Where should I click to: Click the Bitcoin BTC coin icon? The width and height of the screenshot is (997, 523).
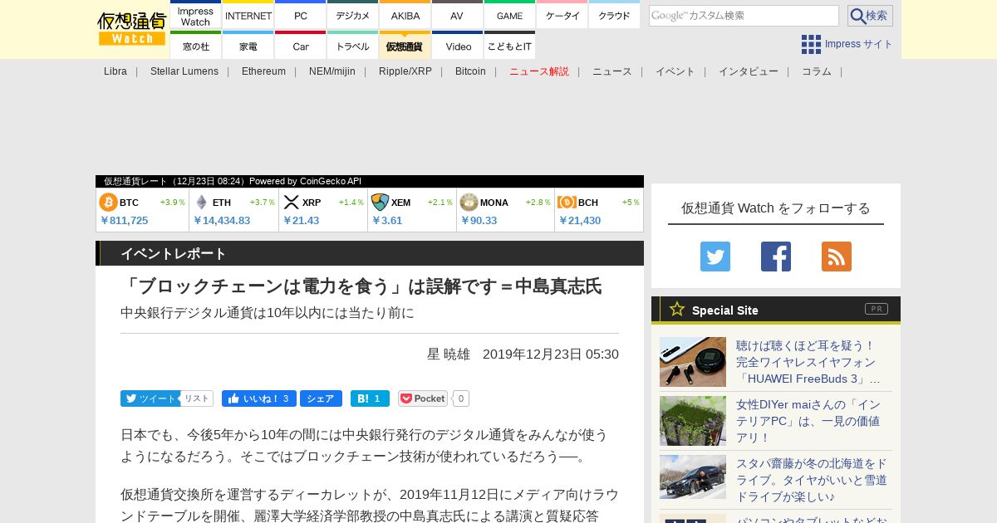pyautogui.click(x=108, y=203)
